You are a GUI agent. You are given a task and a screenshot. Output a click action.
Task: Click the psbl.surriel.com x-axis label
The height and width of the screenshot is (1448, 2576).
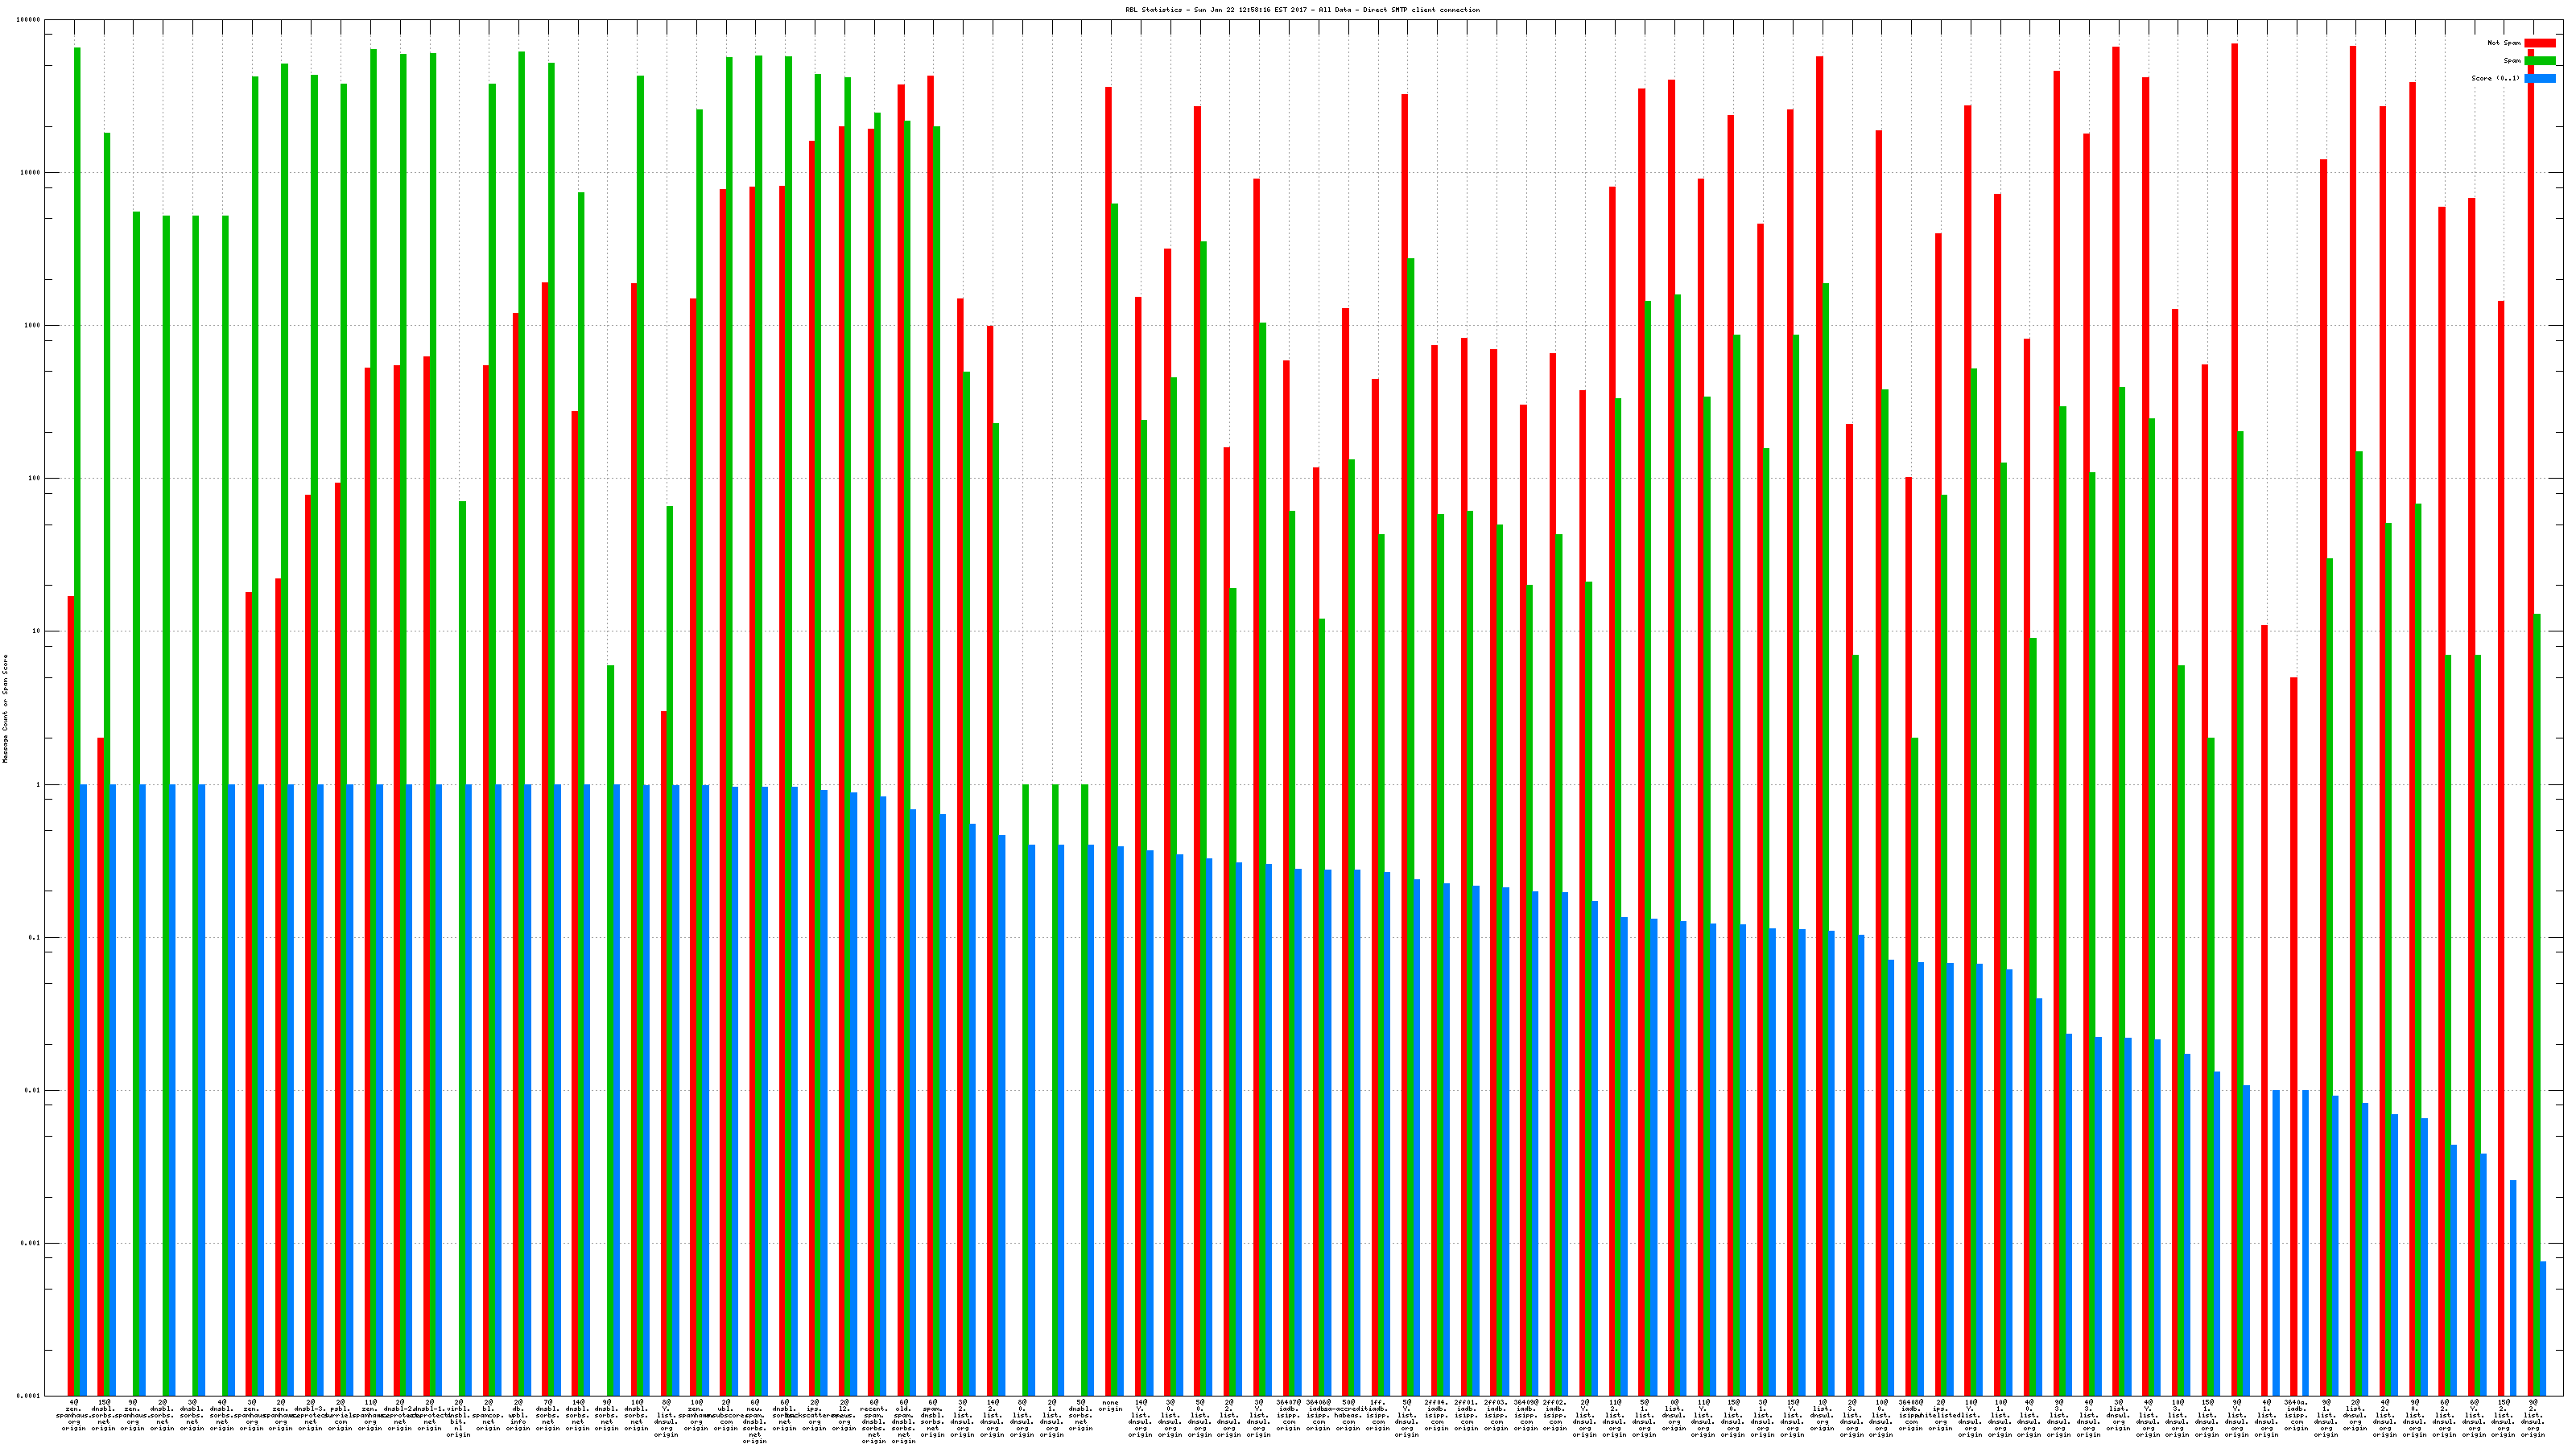tap(340, 1414)
